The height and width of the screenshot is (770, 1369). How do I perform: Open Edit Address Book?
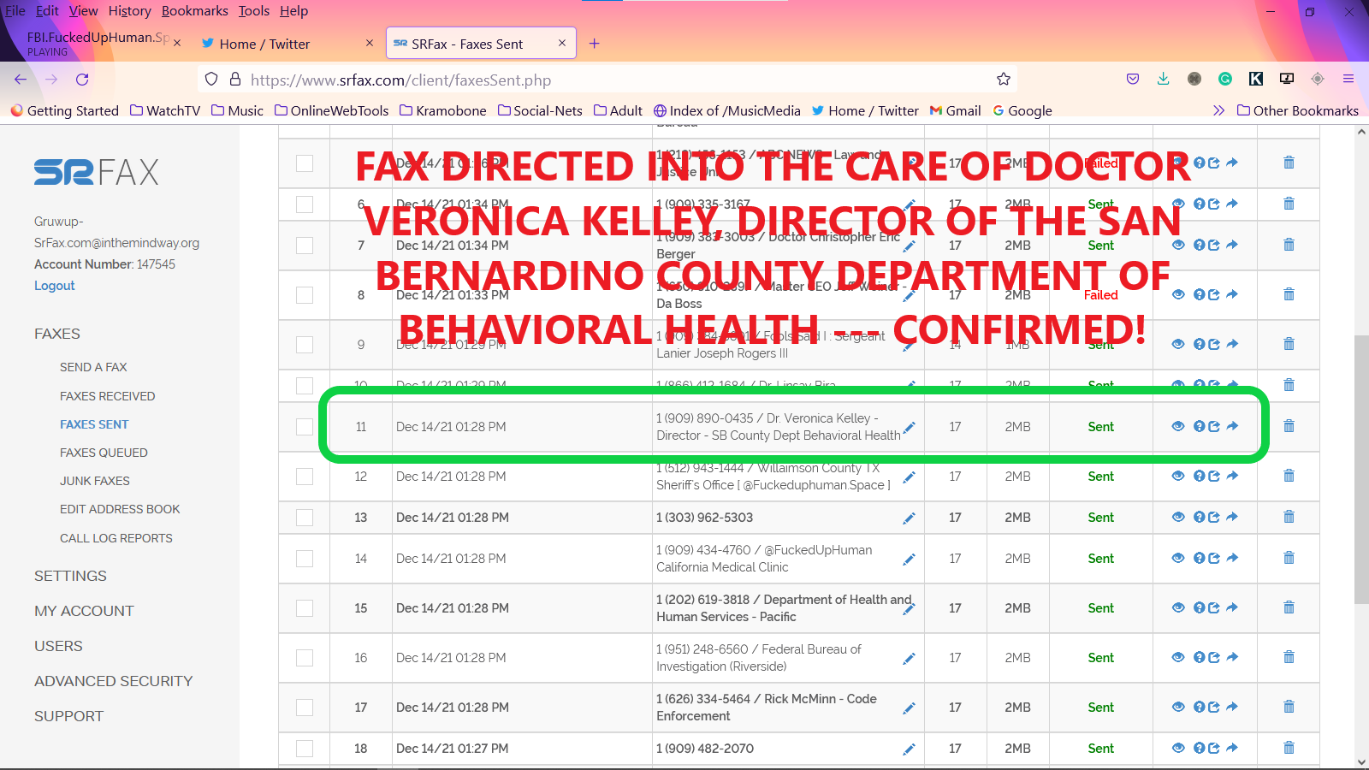click(120, 509)
